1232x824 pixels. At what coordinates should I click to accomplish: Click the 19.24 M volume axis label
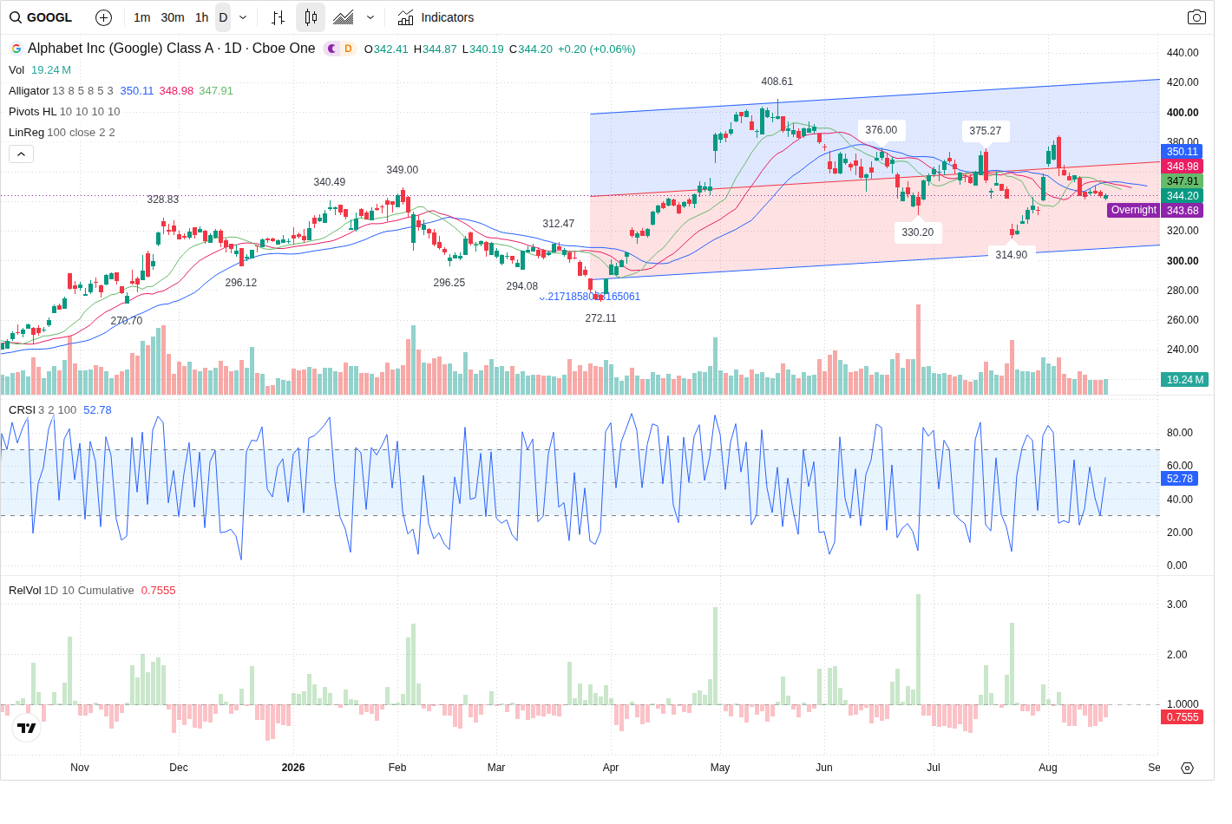click(1185, 380)
